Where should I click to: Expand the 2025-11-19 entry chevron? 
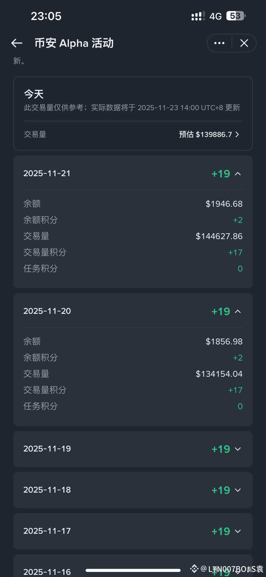pyautogui.click(x=238, y=449)
